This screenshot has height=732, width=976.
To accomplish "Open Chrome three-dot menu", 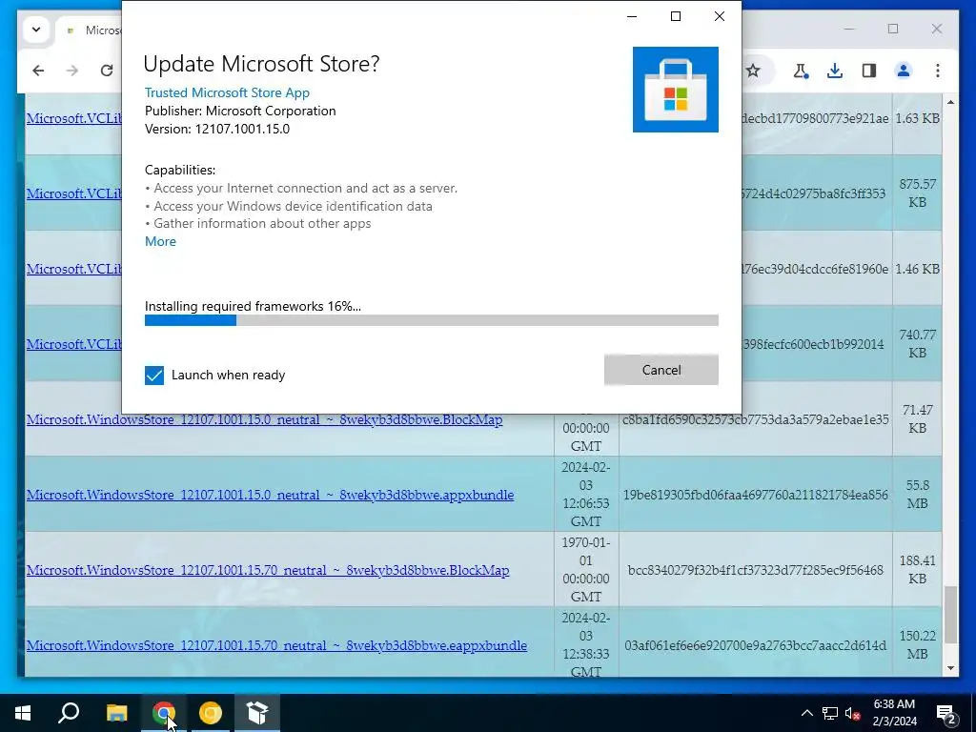I will [x=938, y=71].
